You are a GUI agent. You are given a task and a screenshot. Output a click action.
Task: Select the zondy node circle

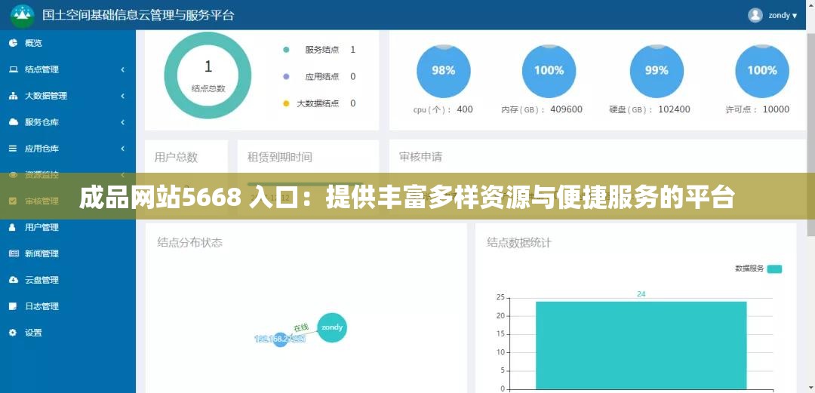coord(332,327)
